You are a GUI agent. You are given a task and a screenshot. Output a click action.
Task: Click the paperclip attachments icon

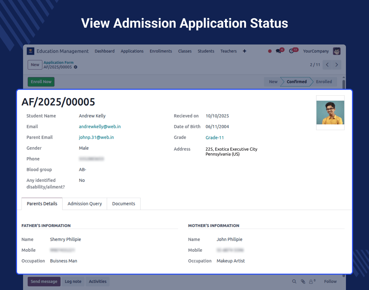tap(303, 281)
